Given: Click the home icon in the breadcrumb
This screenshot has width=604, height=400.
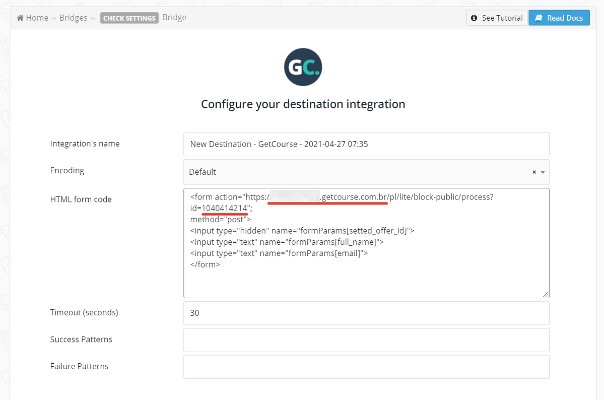Looking at the screenshot, I should [20, 18].
